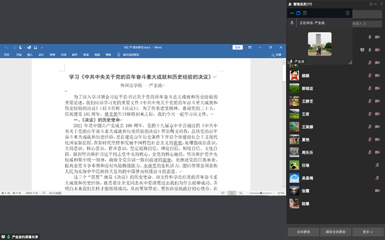This screenshot has width=385, height=240.
Task: Click the Redo icon in Word's quick access toolbar
Action: (x=15, y=47)
